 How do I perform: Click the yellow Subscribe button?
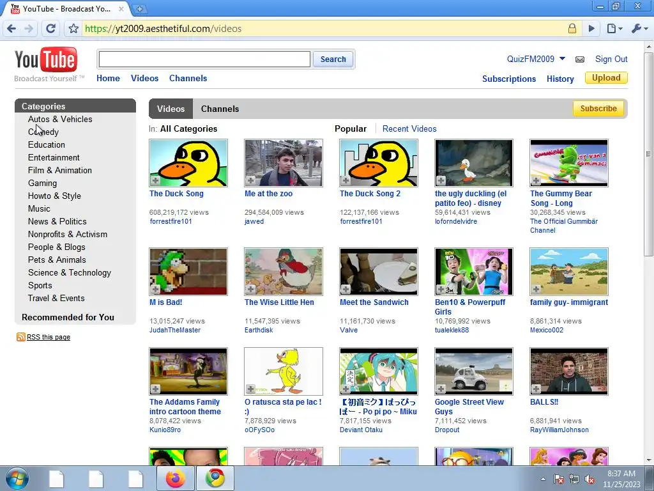pyautogui.click(x=598, y=109)
